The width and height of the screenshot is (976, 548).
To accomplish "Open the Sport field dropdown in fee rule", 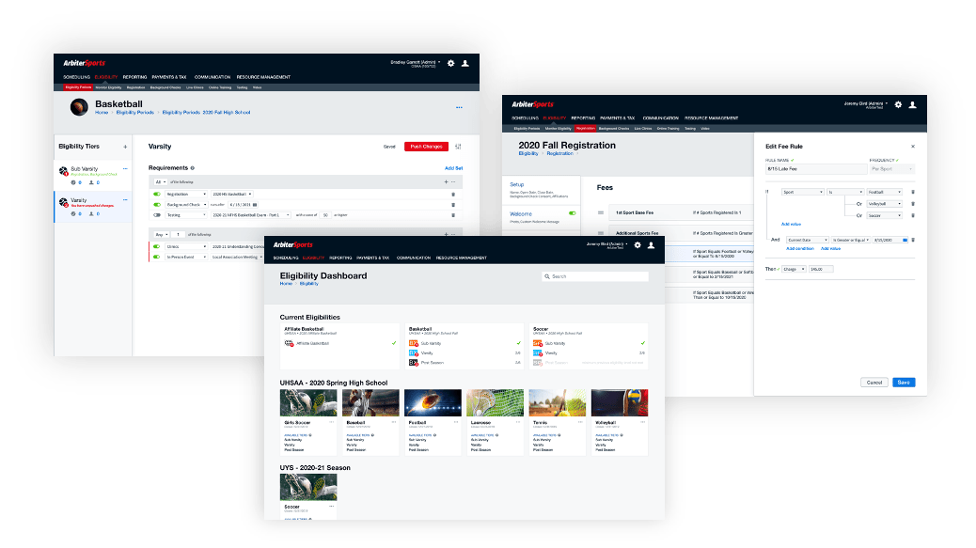I will tap(803, 192).
